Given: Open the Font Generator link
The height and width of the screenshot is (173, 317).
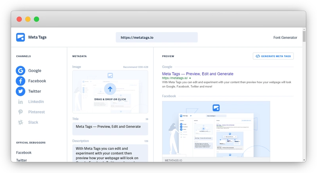Looking at the screenshot, I should (x=285, y=38).
